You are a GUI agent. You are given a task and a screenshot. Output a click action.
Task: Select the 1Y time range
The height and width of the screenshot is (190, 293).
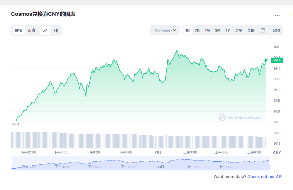[228, 30]
